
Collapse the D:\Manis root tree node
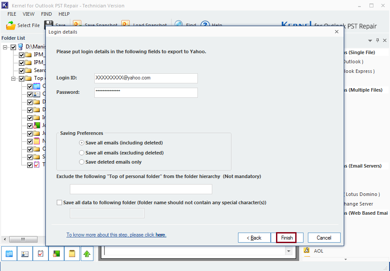point(5,47)
